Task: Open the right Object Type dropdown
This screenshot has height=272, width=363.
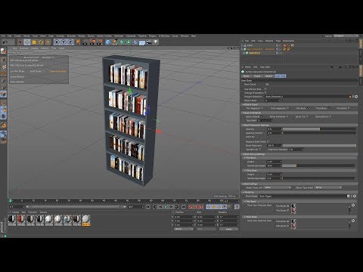Action: coord(328,187)
